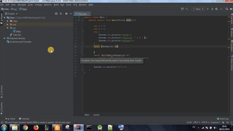Build project with the hammer icon
Screen dimensions: 233x131
[x=187, y=9]
